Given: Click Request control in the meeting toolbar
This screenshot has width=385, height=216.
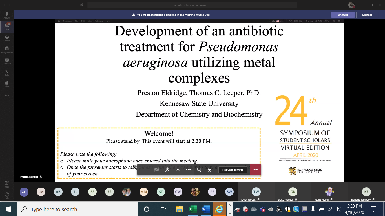Looking at the screenshot, I should tap(233, 170).
